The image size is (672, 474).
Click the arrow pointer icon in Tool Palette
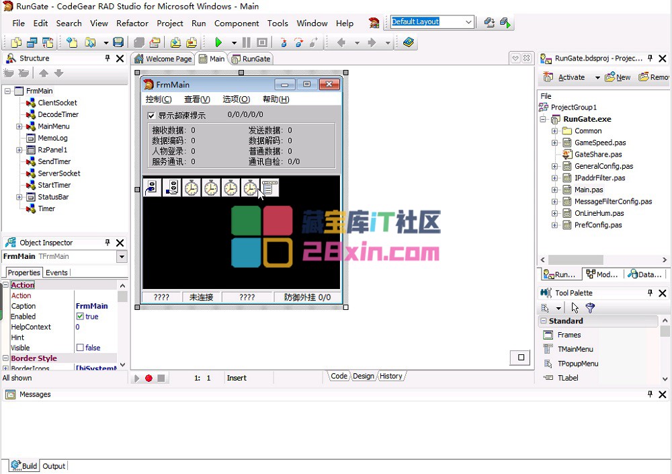point(575,307)
